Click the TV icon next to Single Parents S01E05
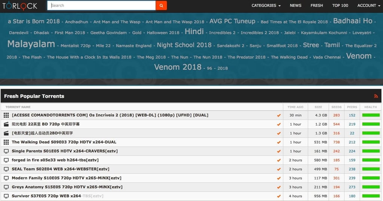The image size is (383, 201). pos(6,151)
